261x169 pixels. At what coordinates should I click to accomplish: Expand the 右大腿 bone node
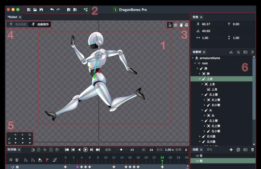200,136
